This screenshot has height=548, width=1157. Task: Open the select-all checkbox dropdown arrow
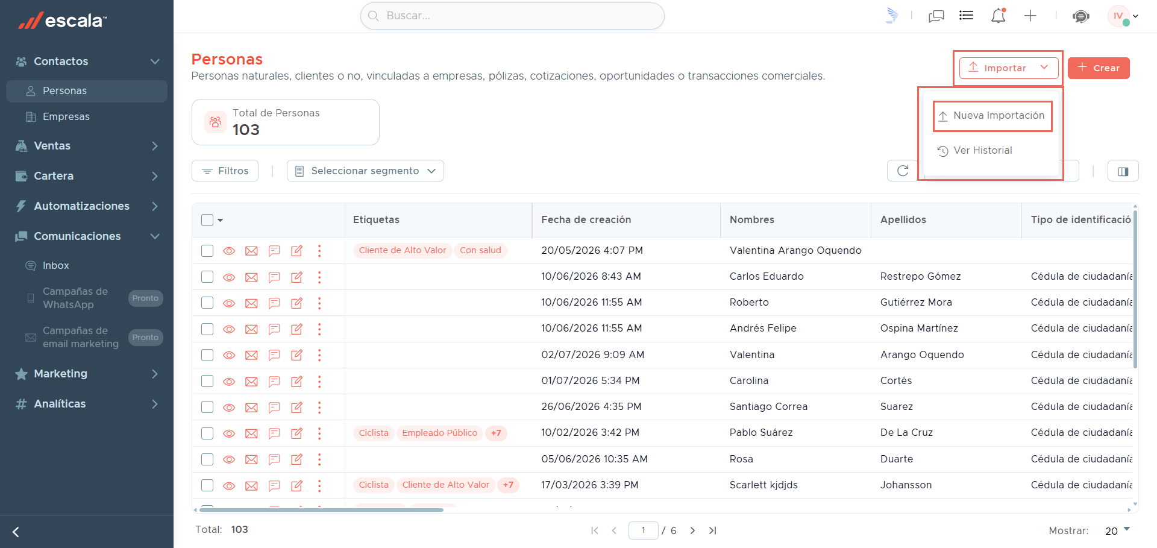coord(221,221)
